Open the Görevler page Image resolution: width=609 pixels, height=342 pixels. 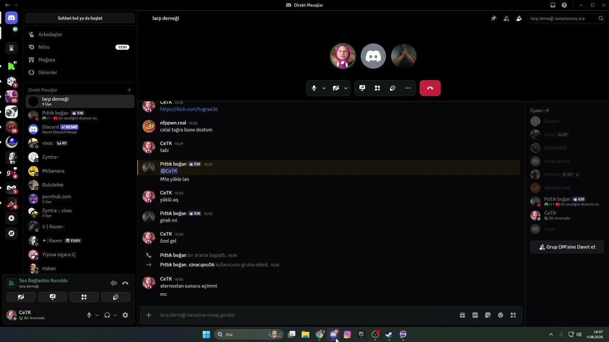point(80,72)
